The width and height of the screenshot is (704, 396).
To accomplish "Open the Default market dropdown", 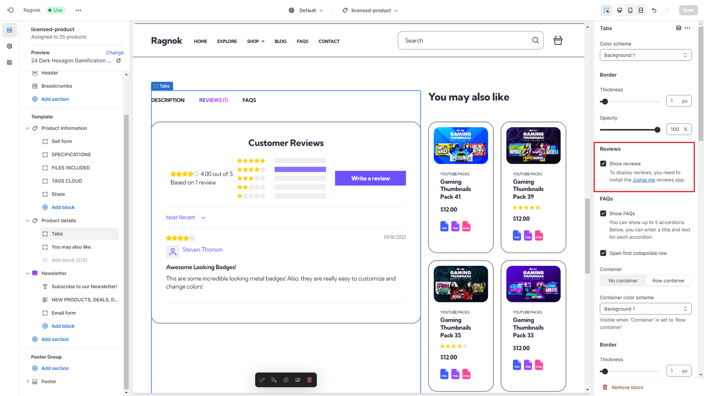I will click(x=306, y=10).
